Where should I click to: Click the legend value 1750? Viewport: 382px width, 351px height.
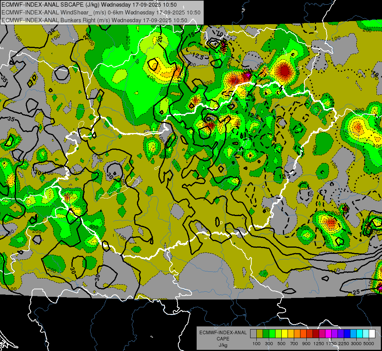[331, 344]
